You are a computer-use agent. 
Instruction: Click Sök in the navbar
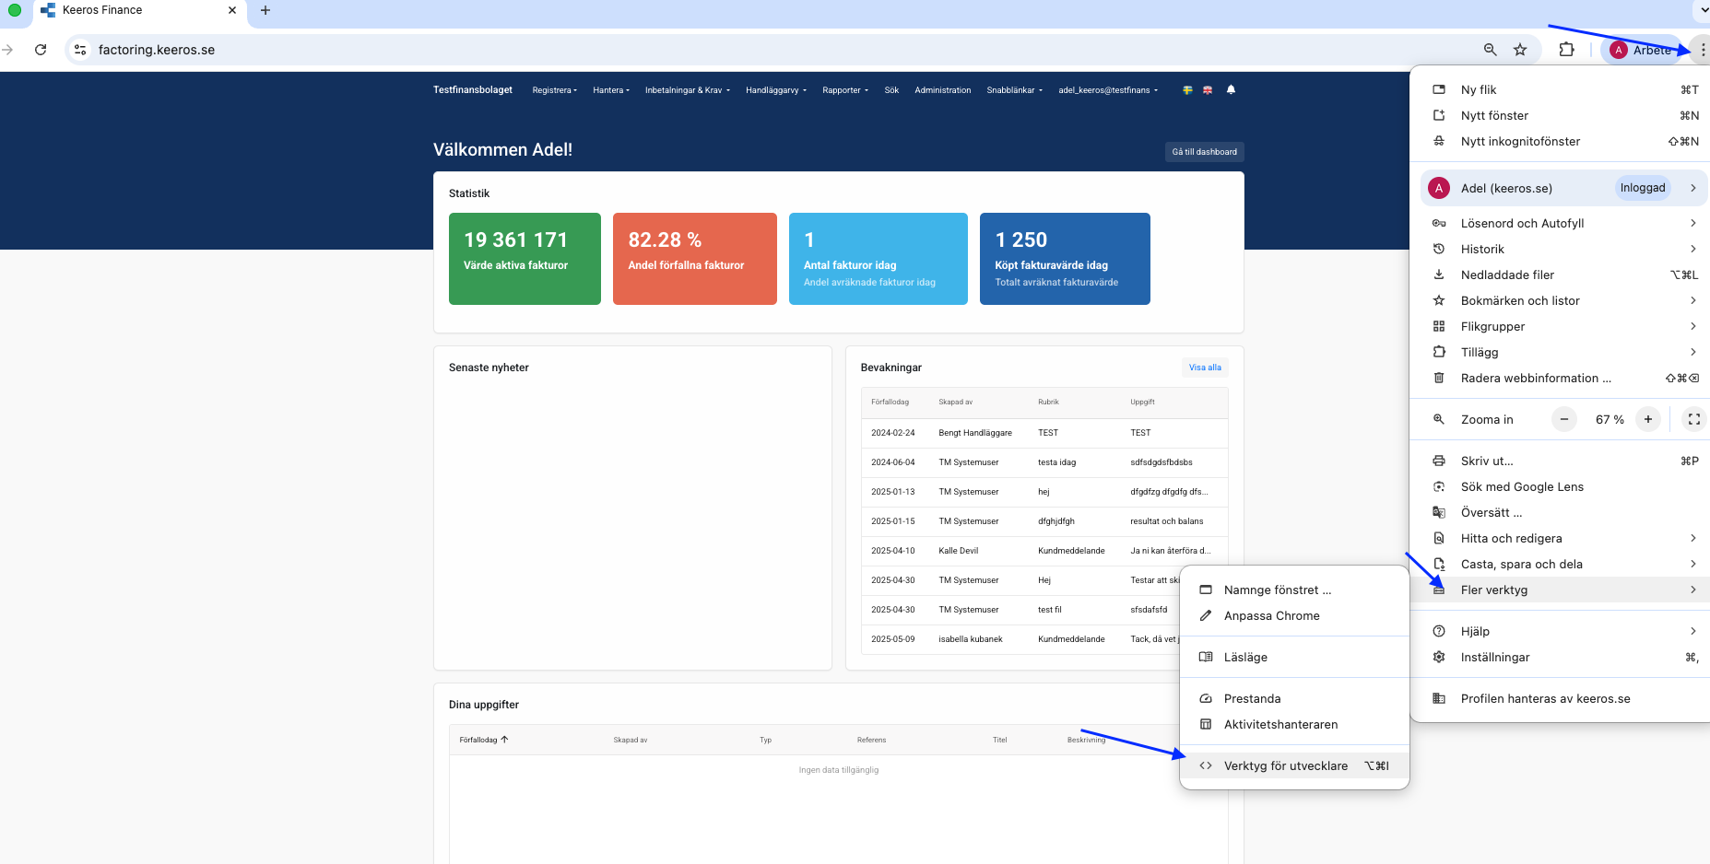pyautogui.click(x=891, y=90)
